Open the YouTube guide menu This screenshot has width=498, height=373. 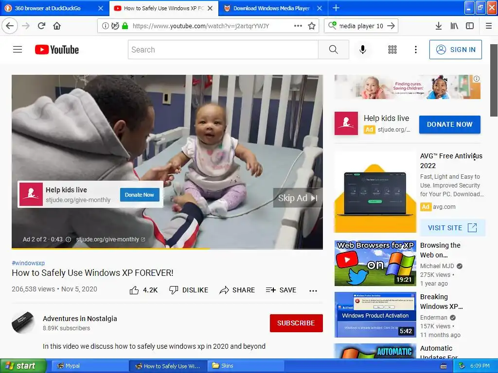click(x=18, y=50)
